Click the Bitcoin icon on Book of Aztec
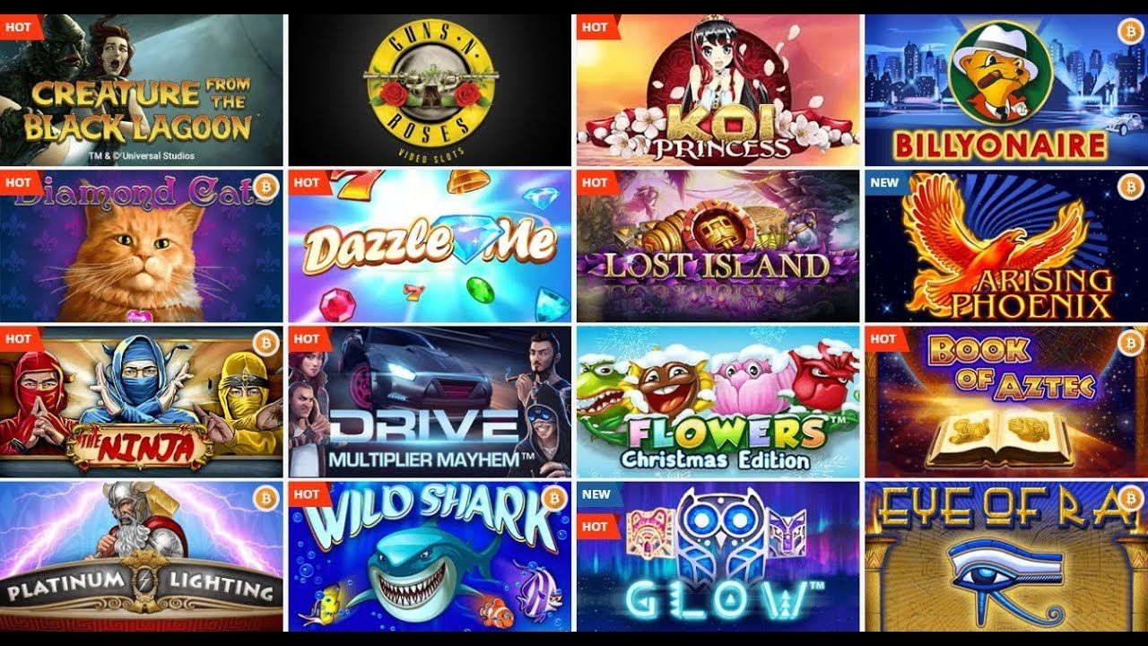Image resolution: width=1148 pixels, height=646 pixels. 1130,342
